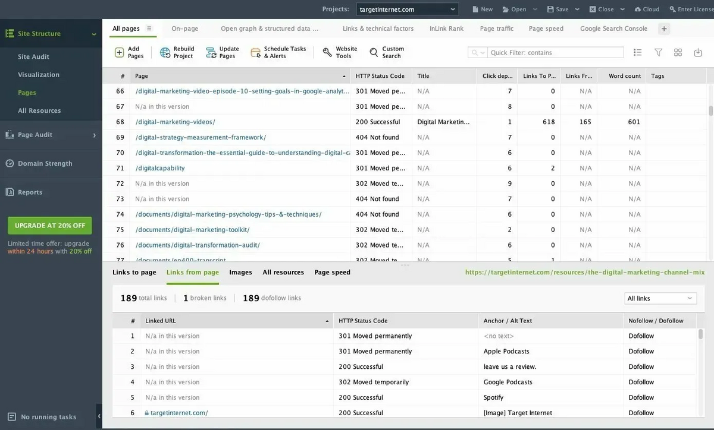Click the Domain Strength icon
The image size is (714, 430).
[x=10, y=163]
